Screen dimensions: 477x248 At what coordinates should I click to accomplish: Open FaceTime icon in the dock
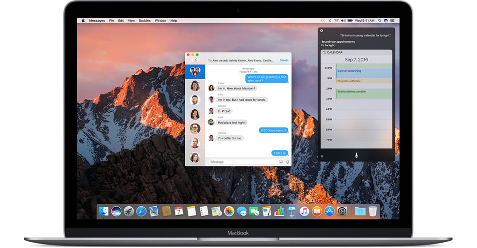point(254,211)
